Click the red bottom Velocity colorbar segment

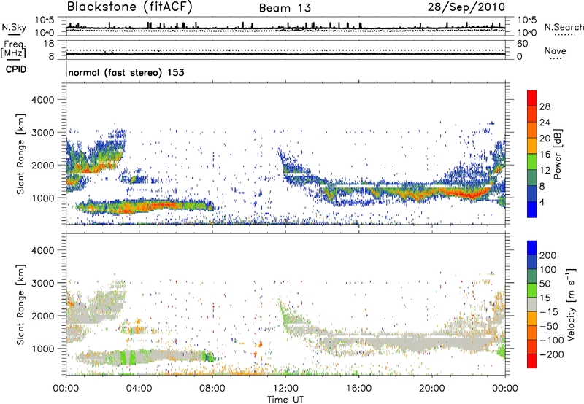532,361
